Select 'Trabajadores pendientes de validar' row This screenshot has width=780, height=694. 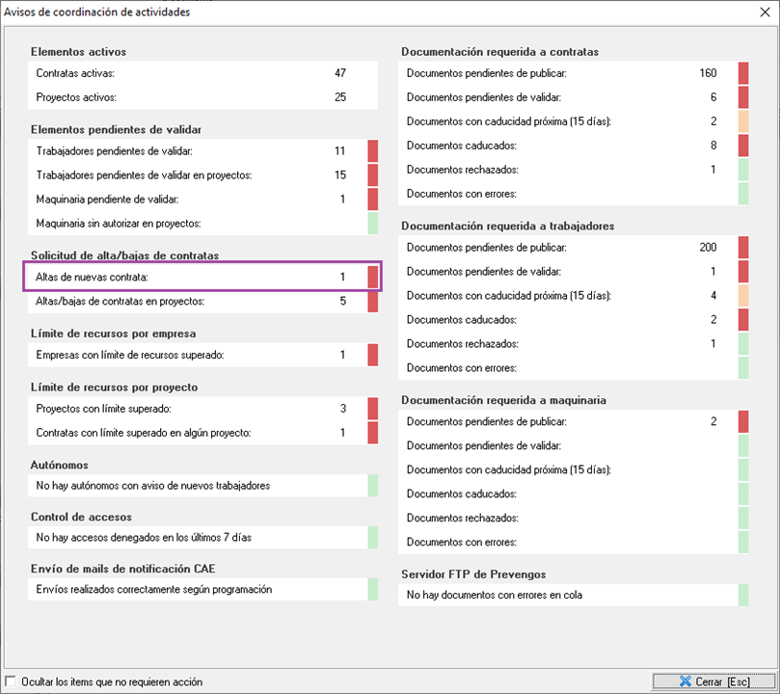pos(193,151)
